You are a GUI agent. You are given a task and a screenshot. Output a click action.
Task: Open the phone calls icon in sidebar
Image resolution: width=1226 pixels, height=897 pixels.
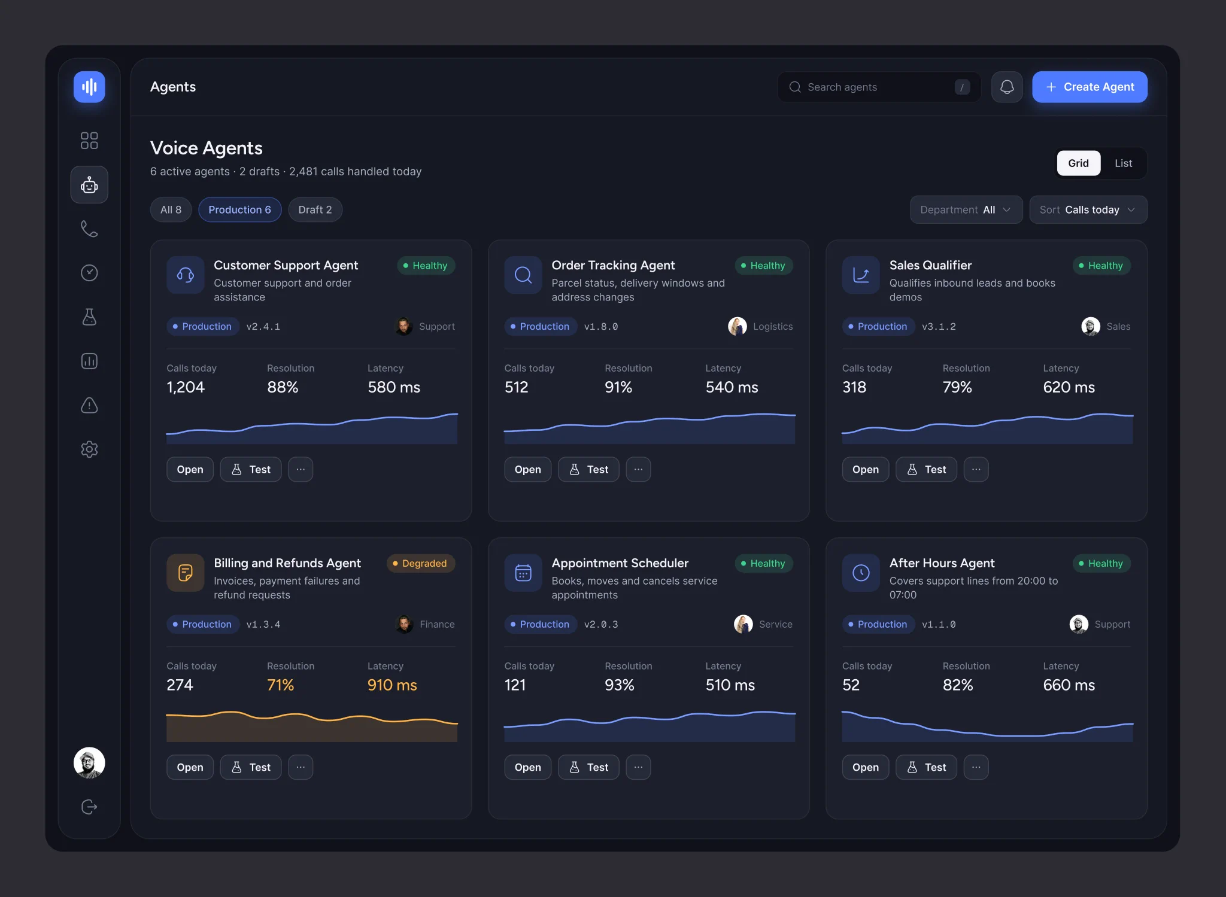(89, 229)
